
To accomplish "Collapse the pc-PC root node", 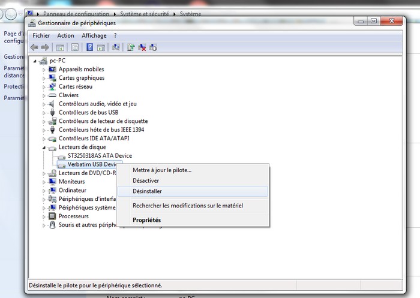I will tap(35, 61).
